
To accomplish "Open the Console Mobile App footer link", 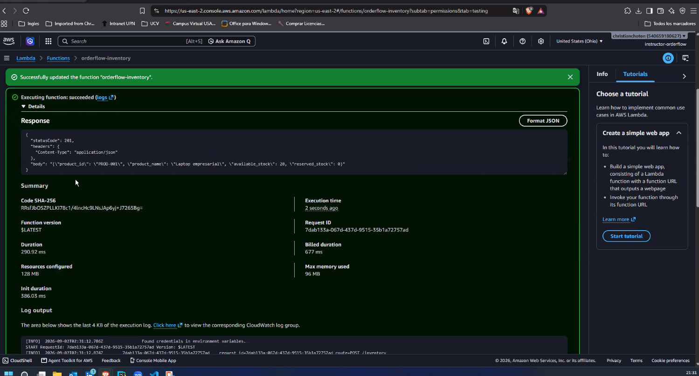I will tap(153, 361).
